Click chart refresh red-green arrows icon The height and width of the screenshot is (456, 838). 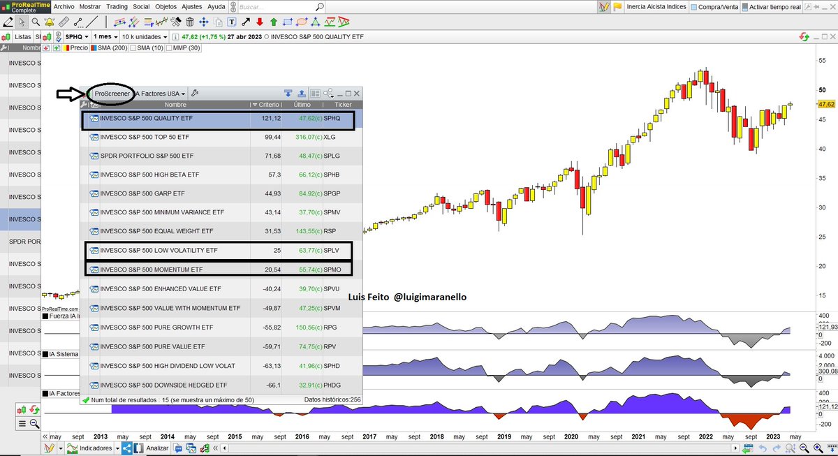803,36
